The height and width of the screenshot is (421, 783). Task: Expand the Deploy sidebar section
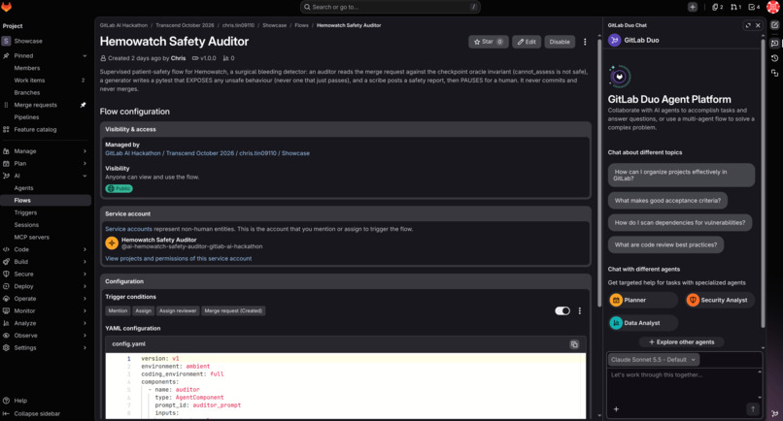(x=85, y=286)
